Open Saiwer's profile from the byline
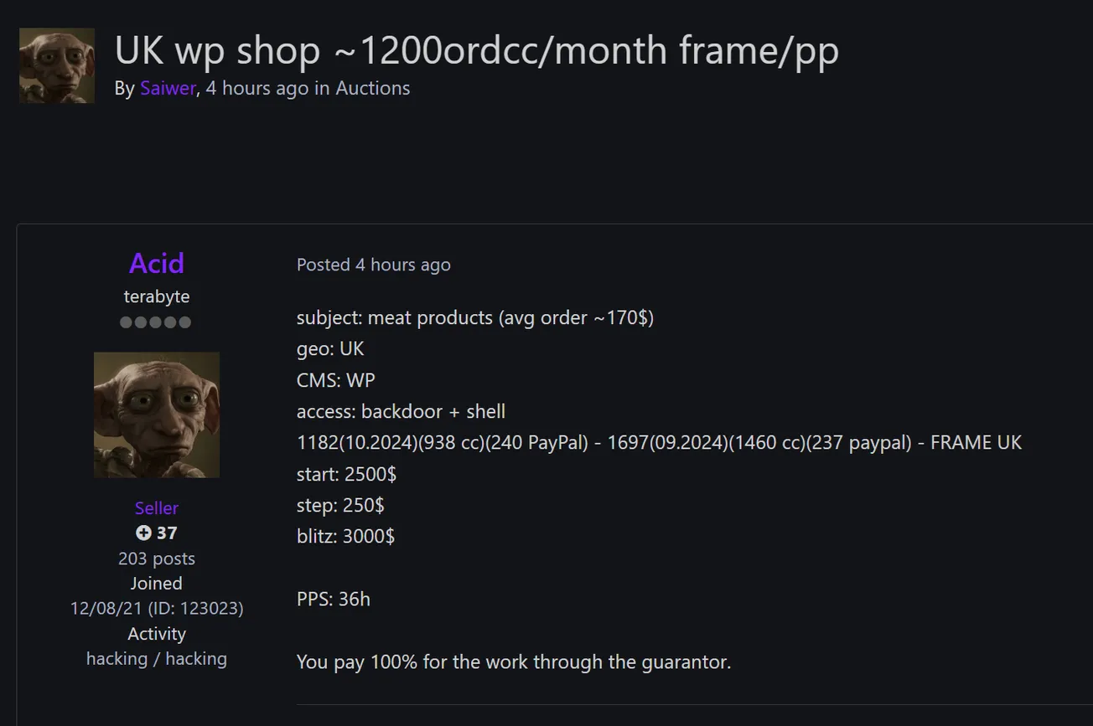The width and height of the screenshot is (1093, 726). click(x=168, y=88)
